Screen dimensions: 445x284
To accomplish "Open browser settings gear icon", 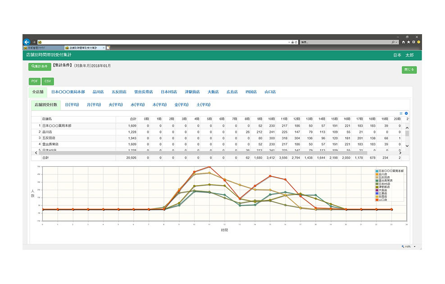I will tap(413, 42).
